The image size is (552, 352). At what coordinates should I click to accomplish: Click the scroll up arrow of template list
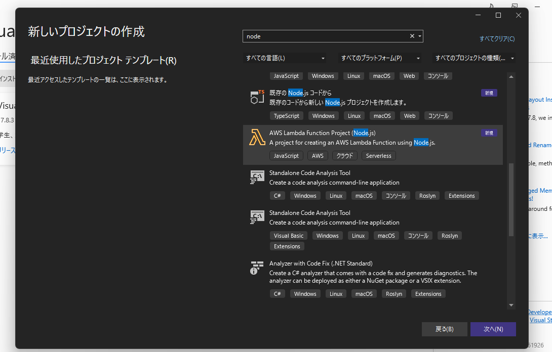point(511,76)
